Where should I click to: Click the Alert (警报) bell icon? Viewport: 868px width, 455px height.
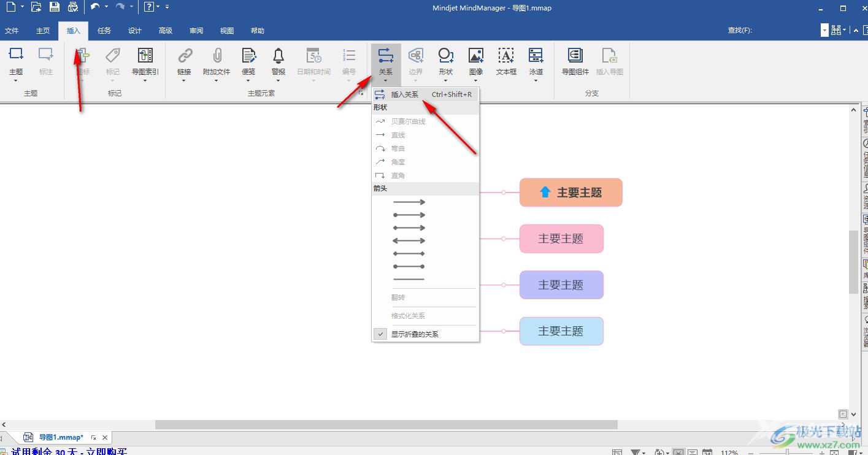[278, 56]
